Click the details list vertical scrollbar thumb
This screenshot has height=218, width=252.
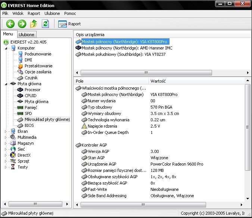tap(248, 127)
